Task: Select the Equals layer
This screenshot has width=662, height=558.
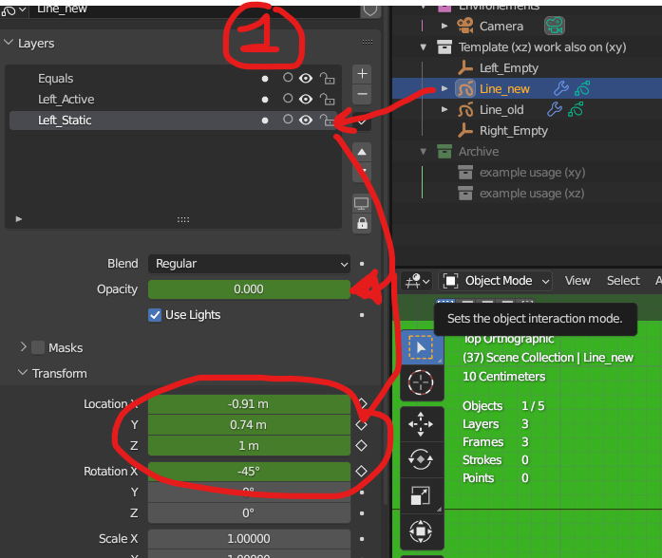Action: click(x=174, y=79)
